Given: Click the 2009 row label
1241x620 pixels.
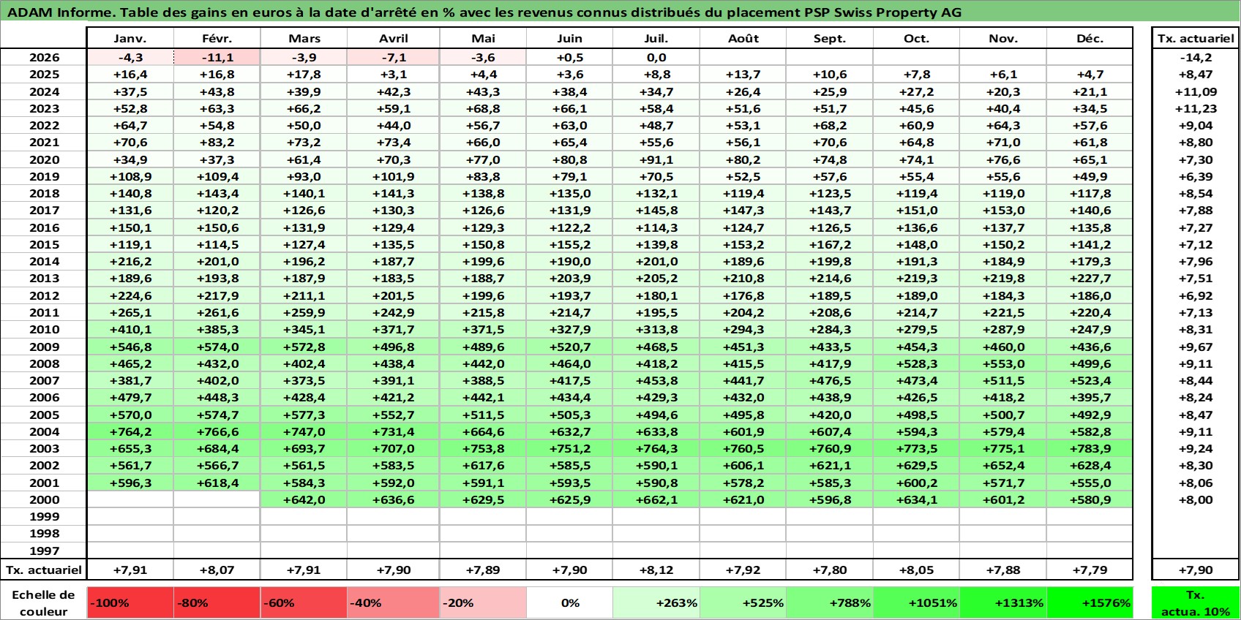Looking at the screenshot, I should [44, 347].
